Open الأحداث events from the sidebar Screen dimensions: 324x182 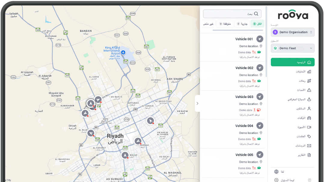pyautogui.click(x=304, y=90)
